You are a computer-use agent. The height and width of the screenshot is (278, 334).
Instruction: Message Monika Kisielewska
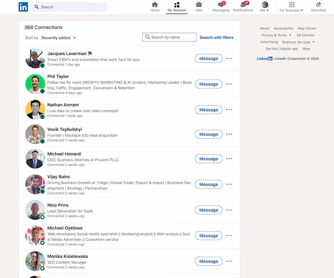pyautogui.click(x=208, y=261)
